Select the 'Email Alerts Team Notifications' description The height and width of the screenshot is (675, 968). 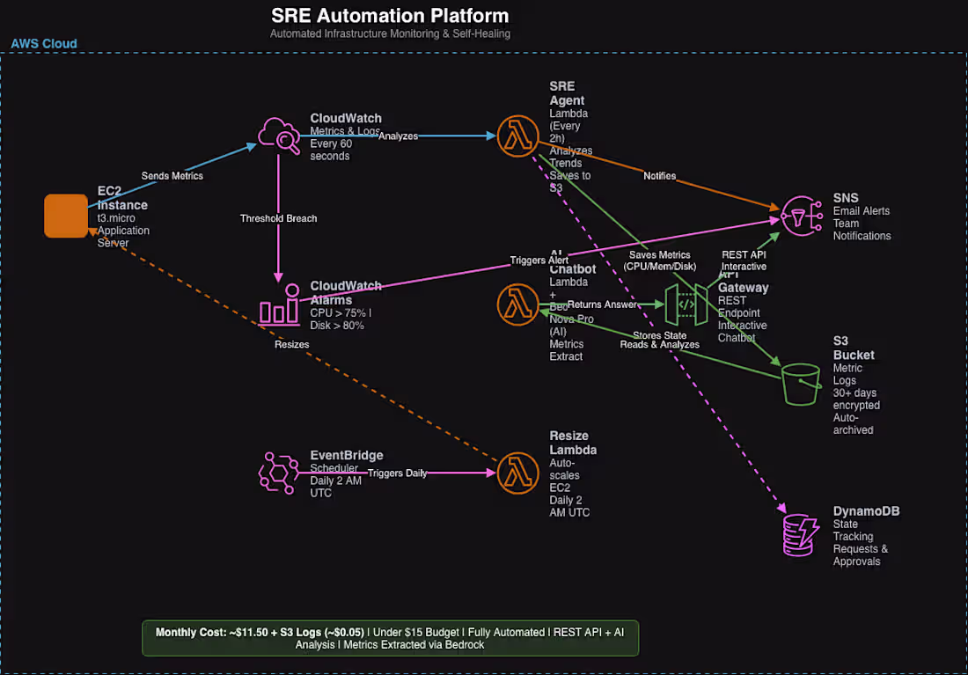pos(862,224)
